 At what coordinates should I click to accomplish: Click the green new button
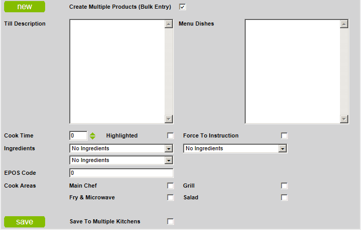[25, 7]
